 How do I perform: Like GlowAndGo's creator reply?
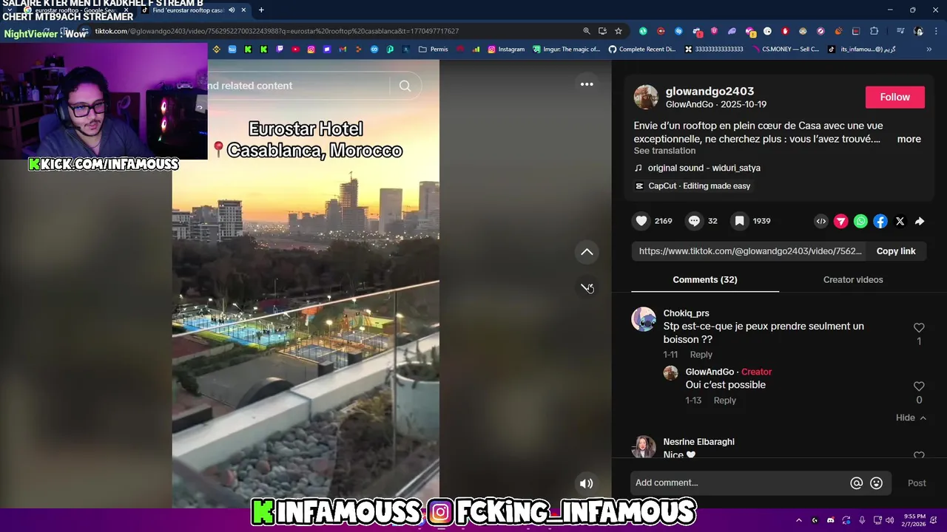[919, 386]
